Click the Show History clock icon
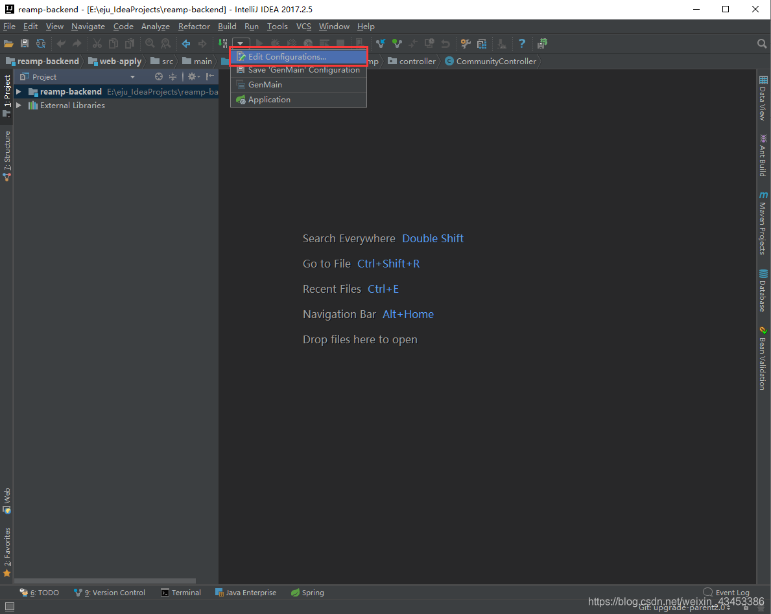This screenshot has height=614, width=771. [x=429, y=43]
